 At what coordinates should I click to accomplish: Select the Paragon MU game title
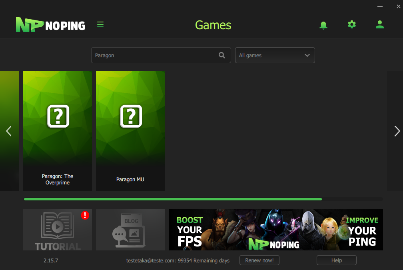point(130,179)
